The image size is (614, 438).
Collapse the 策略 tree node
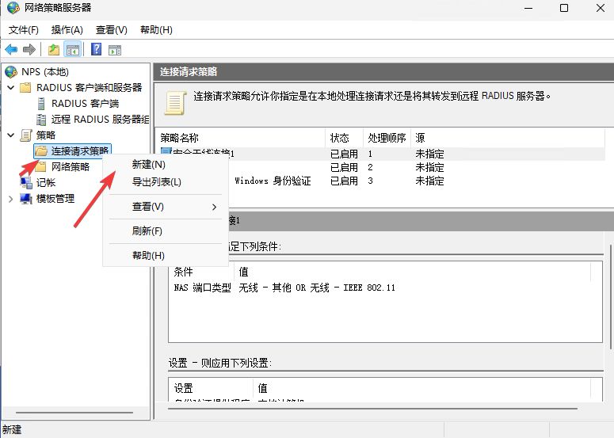[x=10, y=135]
